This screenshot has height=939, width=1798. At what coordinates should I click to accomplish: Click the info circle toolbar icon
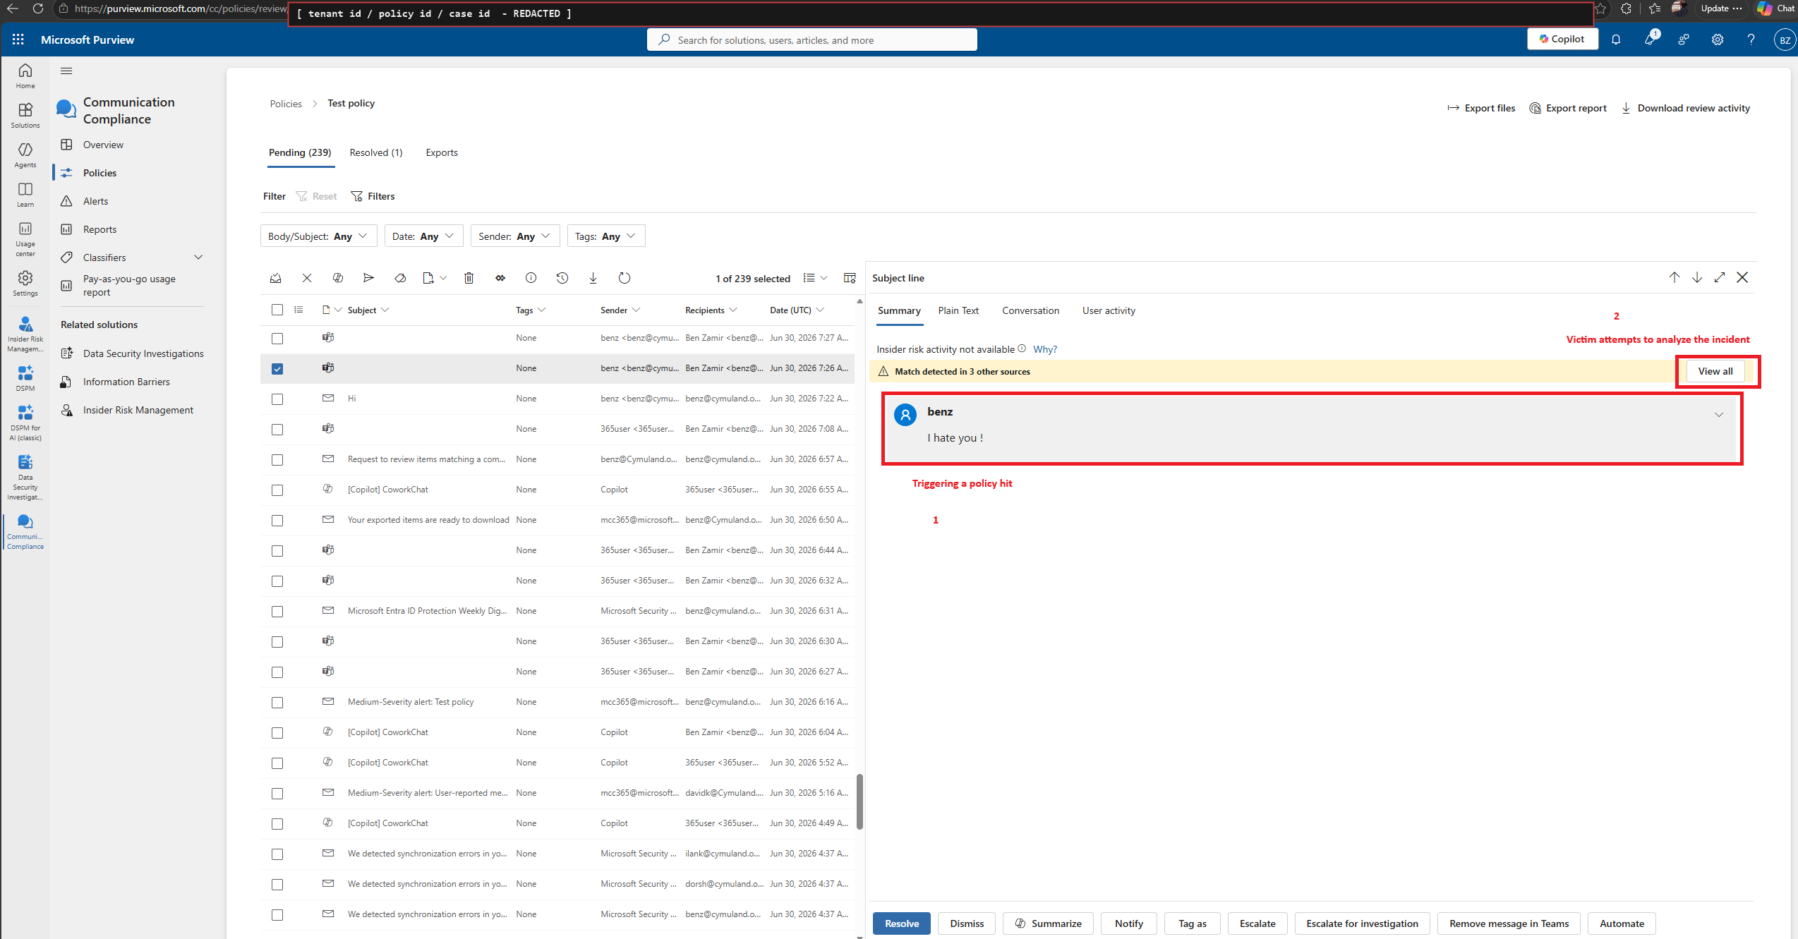(531, 278)
